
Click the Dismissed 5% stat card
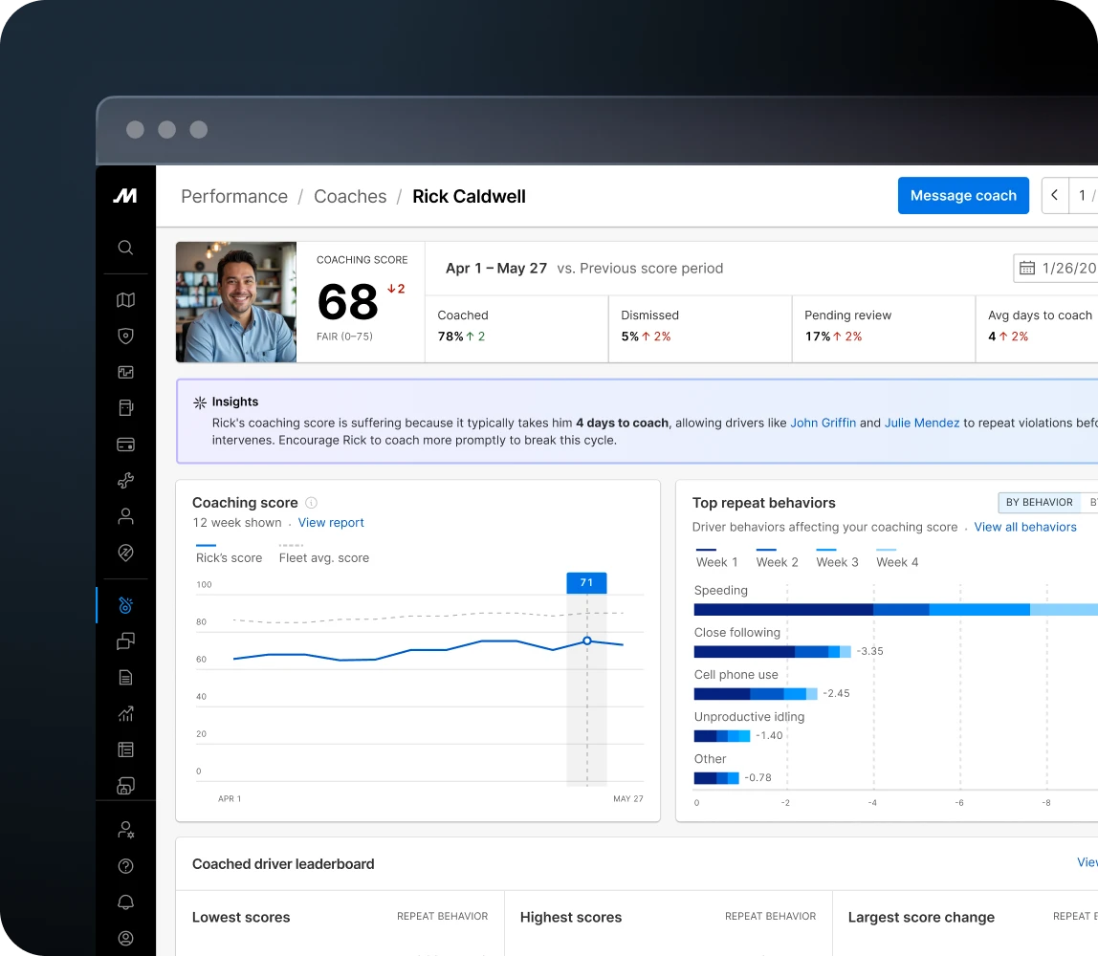(x=699, y=329)
